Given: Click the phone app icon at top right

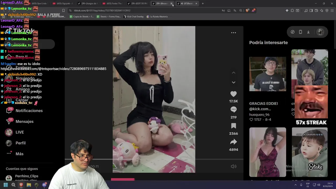Looking at the screenshot, I should point(300,32).
